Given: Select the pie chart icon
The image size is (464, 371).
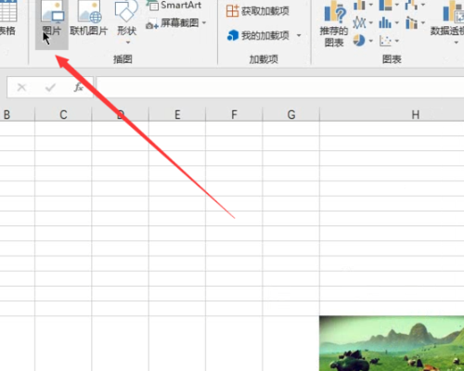Looking at the screenshot, I should click(x=359, y=41).
